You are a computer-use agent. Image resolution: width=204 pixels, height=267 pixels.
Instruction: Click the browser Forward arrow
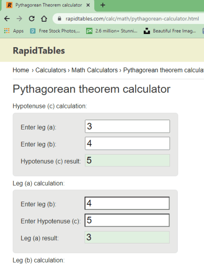pyautogui.click(x=19, y=19)
